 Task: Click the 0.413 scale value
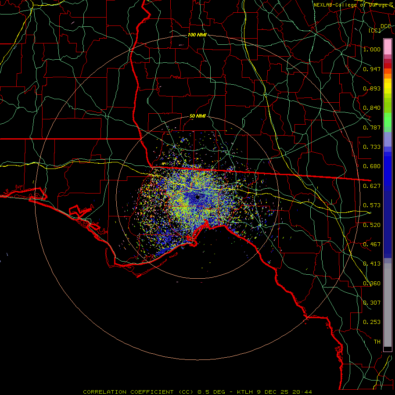pyautogui.click(x=372, y=264)
